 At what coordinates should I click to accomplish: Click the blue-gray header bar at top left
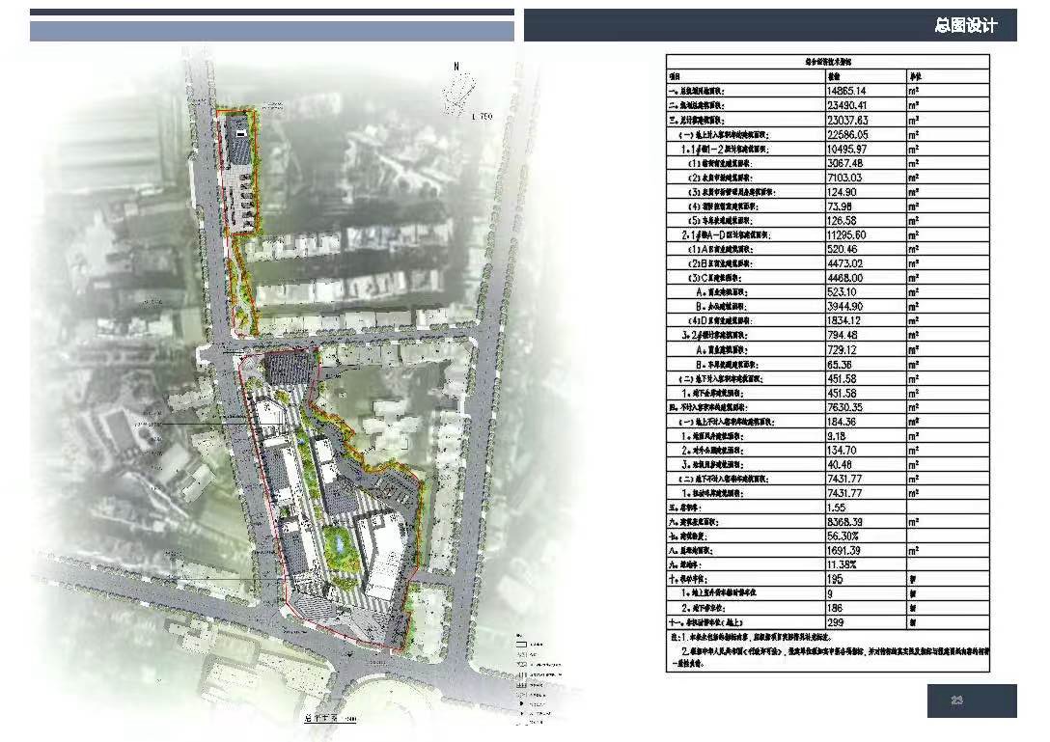(271, 31)
